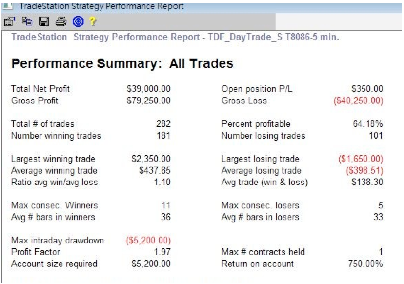Open the report settings properties icon
This screenshot has width=404, height=284.
pyautogui.click(x=9, y=21)
